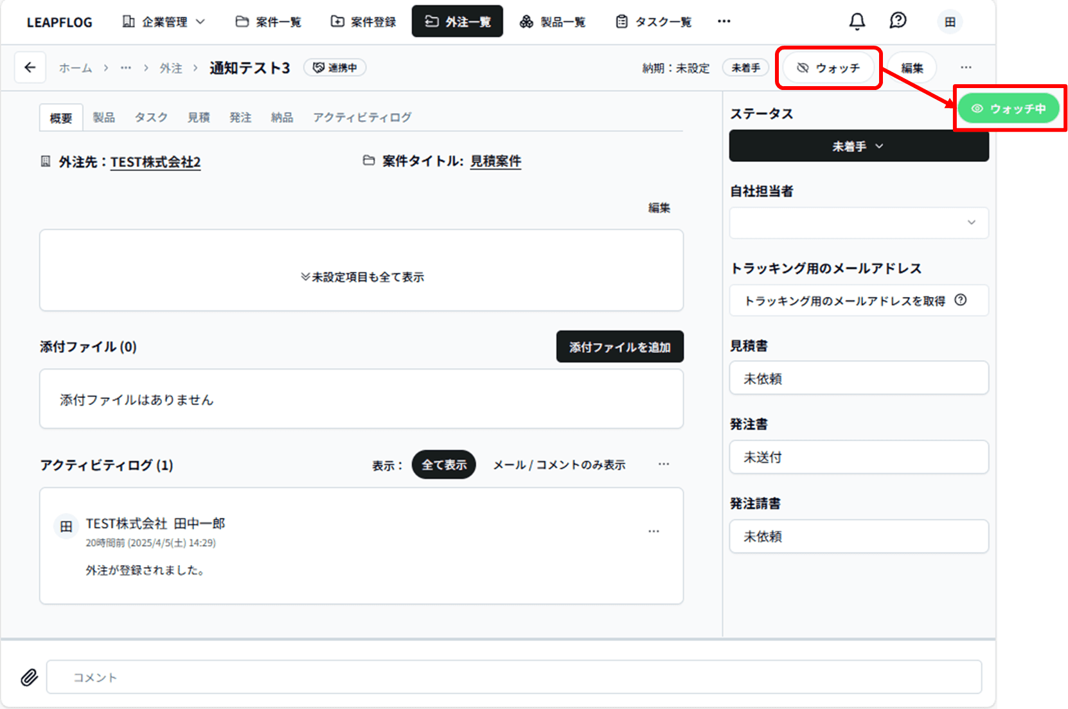The image size is (1068, 709).
Task: Select the 全て表示 filter
Action: click(x=444, y=465)
